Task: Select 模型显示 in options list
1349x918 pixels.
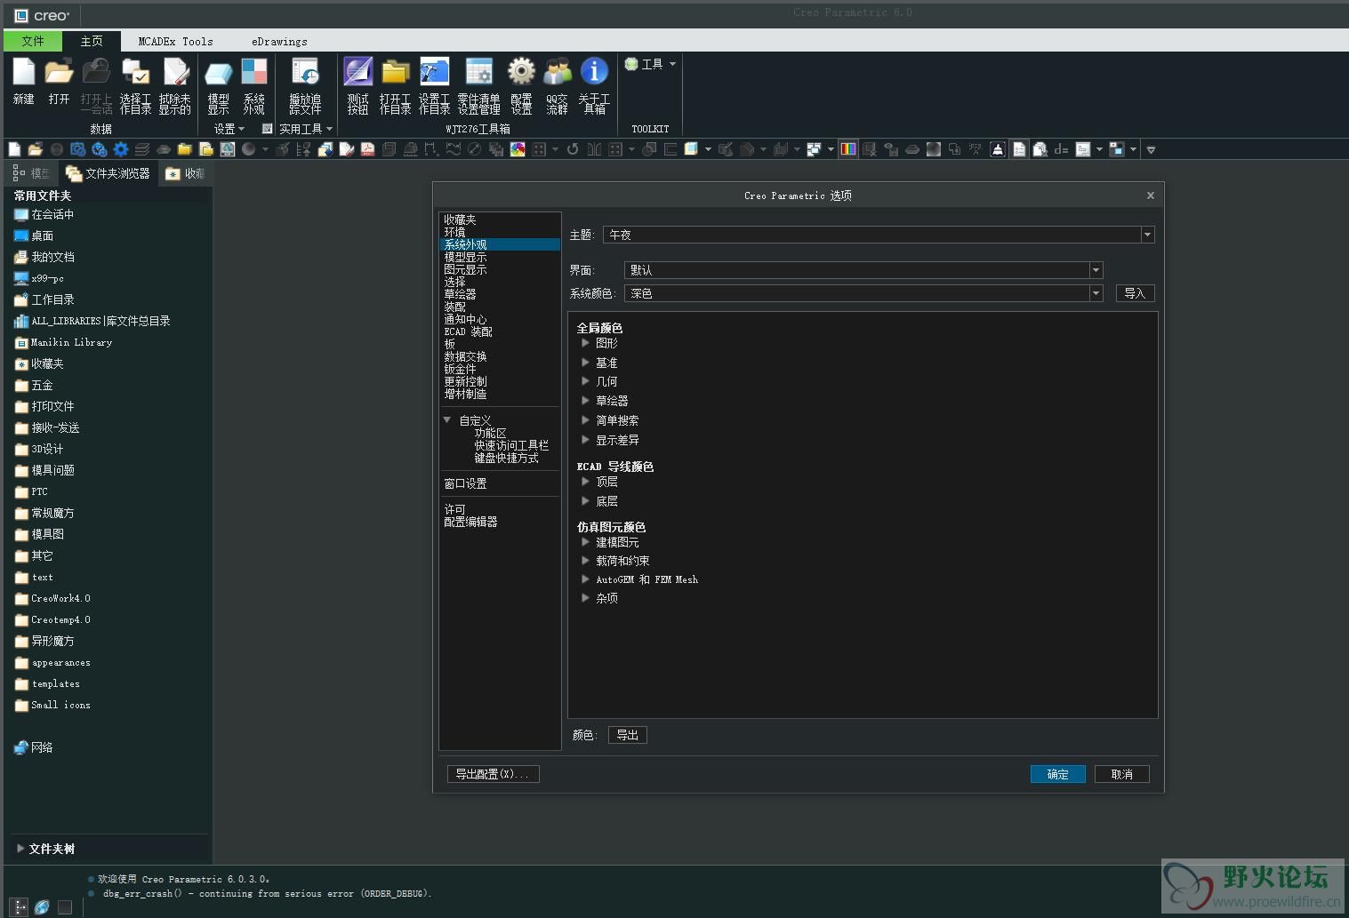Action: (x=466, y=257)
